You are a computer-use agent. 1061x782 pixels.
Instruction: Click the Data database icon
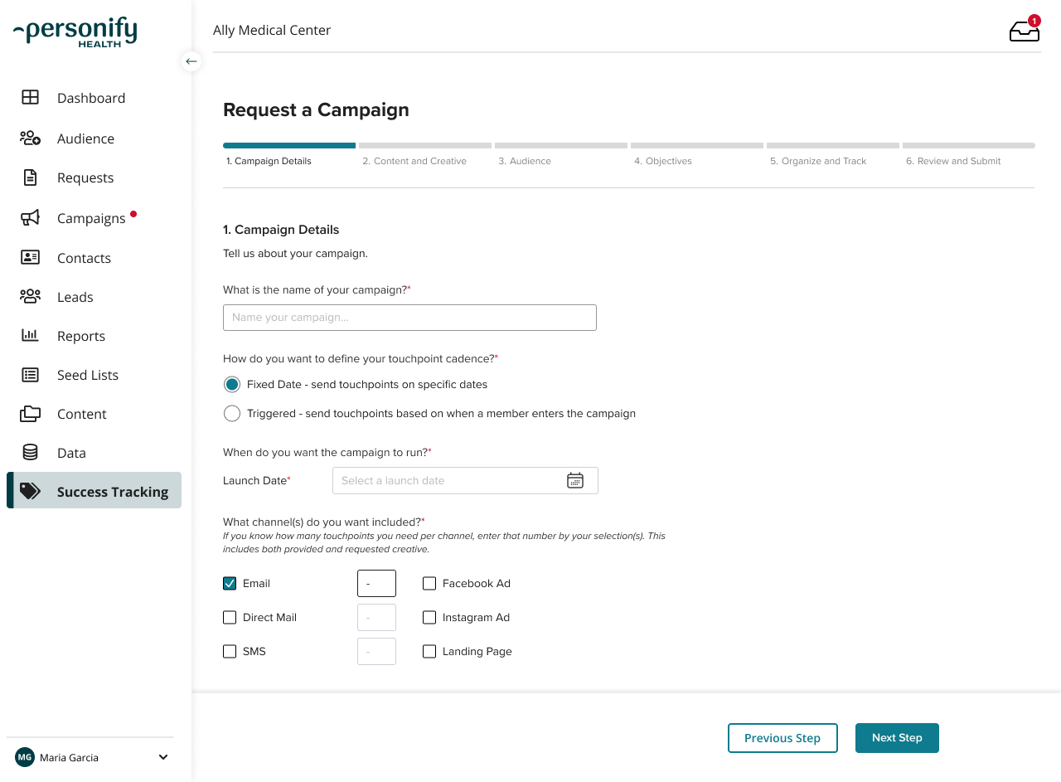pyautogui.click(x=30, y=452)
